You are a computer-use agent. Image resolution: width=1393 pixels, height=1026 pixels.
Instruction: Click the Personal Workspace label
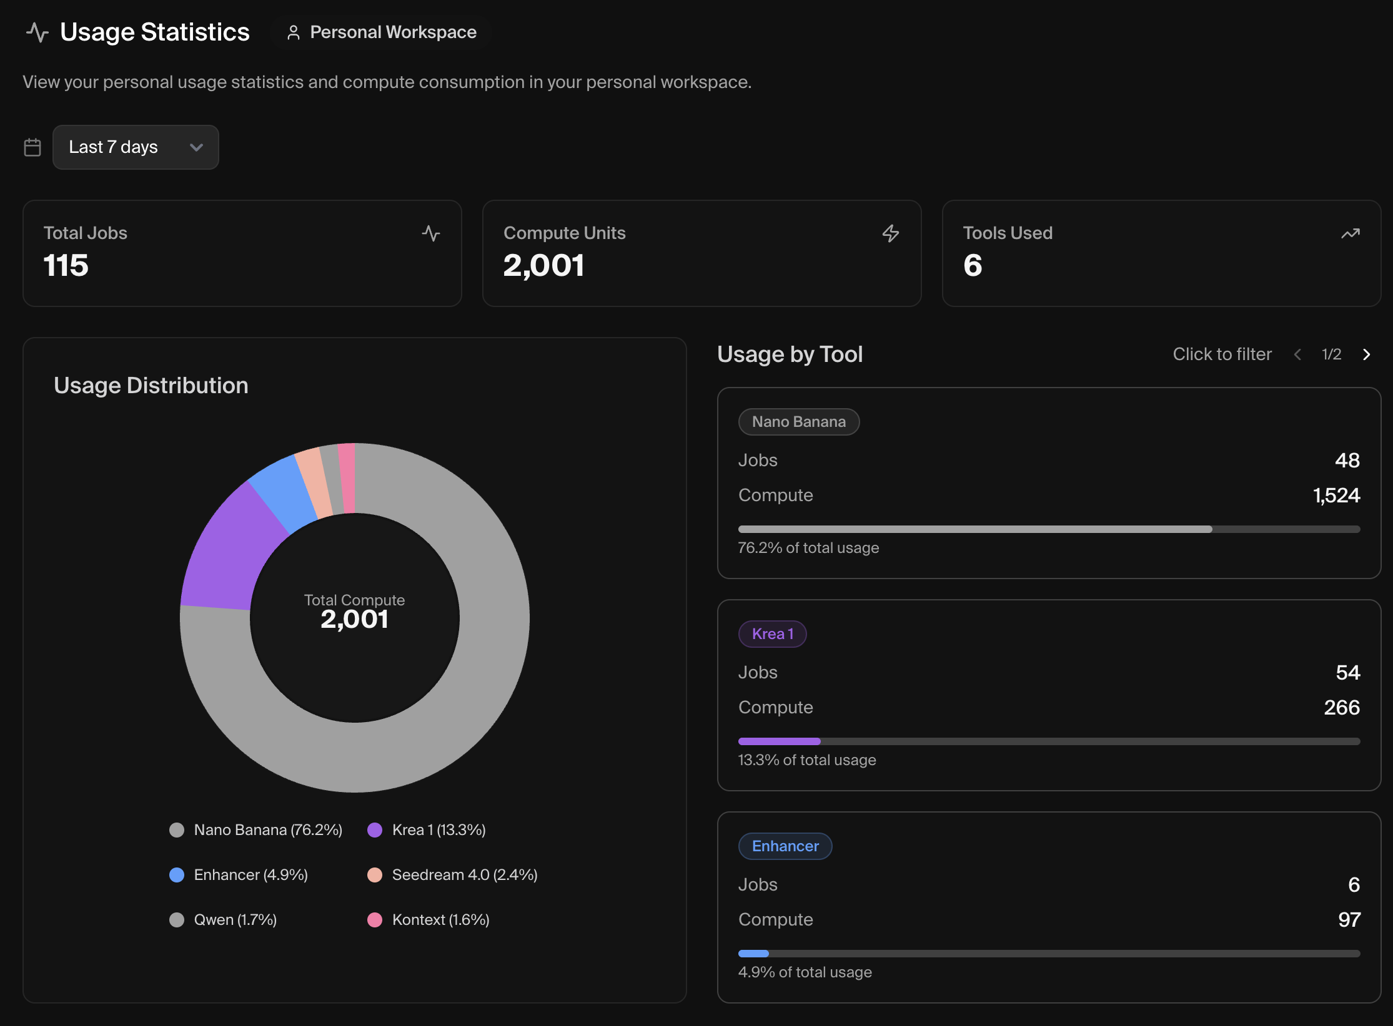tap(393, 32)
